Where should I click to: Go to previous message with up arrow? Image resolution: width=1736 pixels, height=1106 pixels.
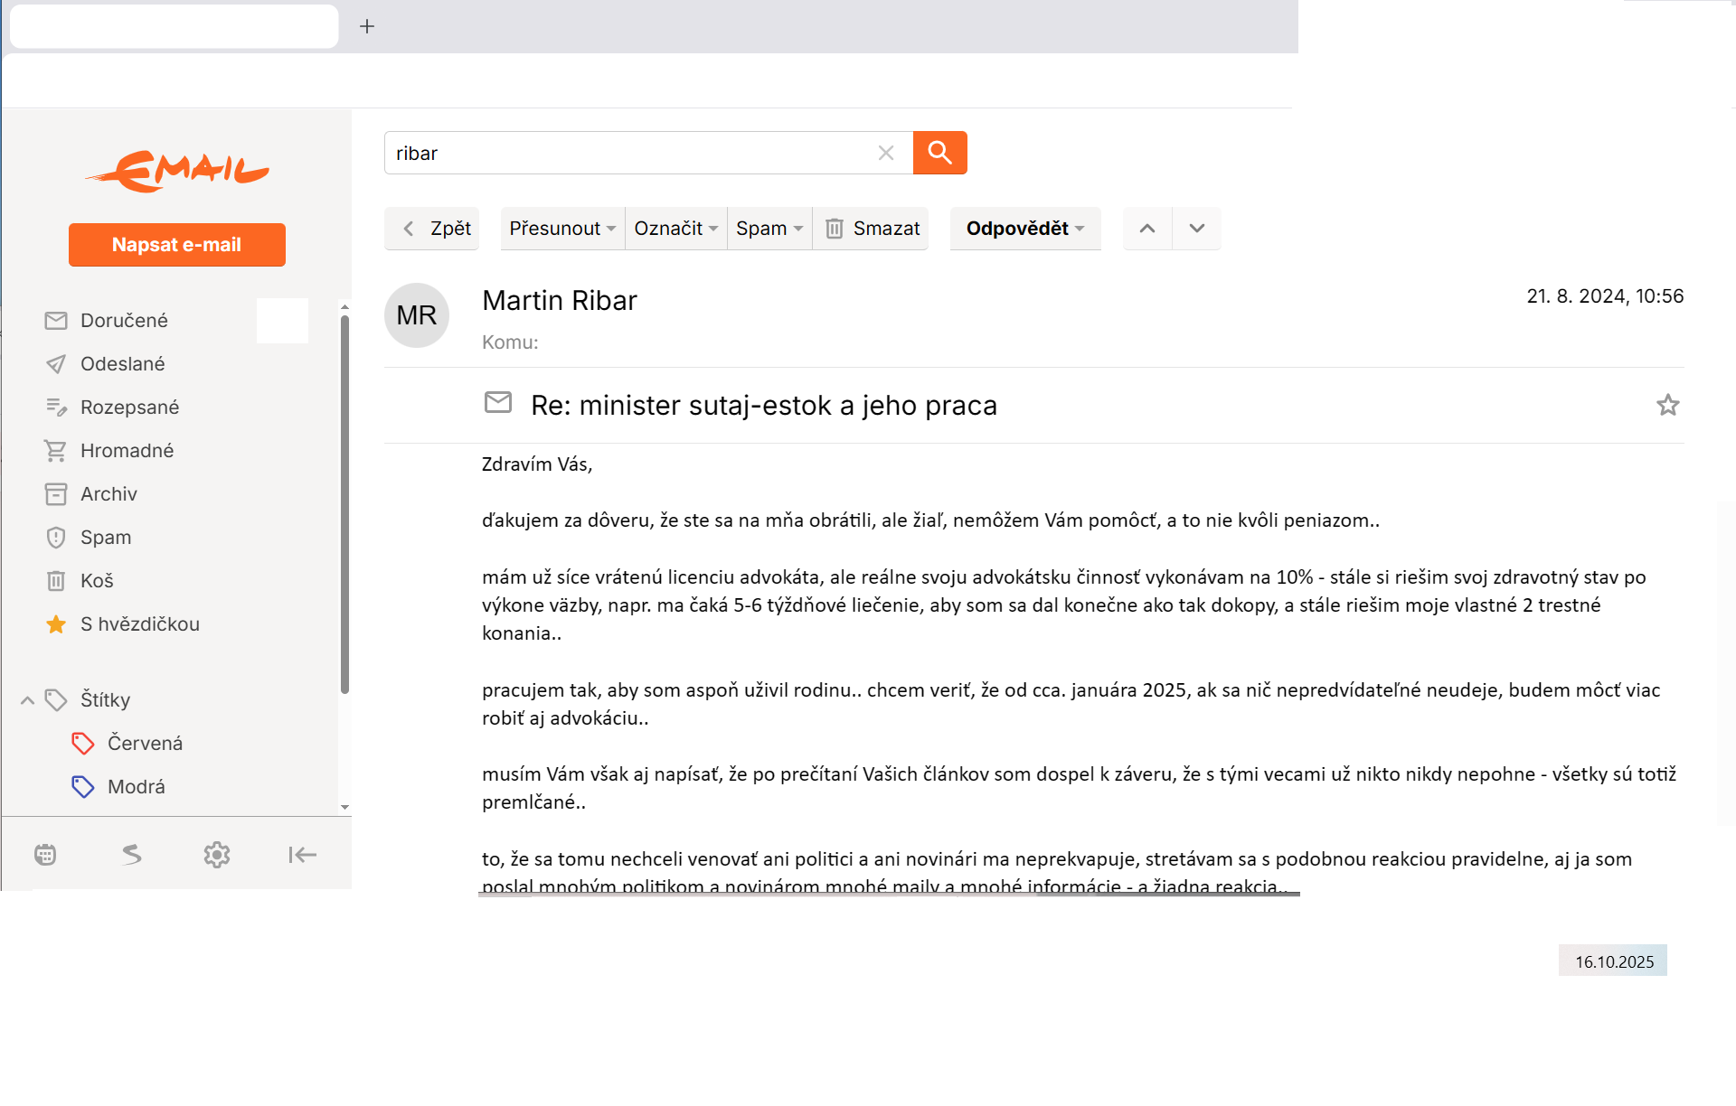1146,229
